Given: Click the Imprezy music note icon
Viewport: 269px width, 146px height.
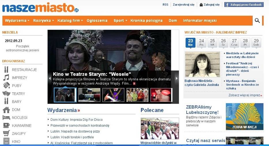Looking at the screenshot, I should [6, 77].
